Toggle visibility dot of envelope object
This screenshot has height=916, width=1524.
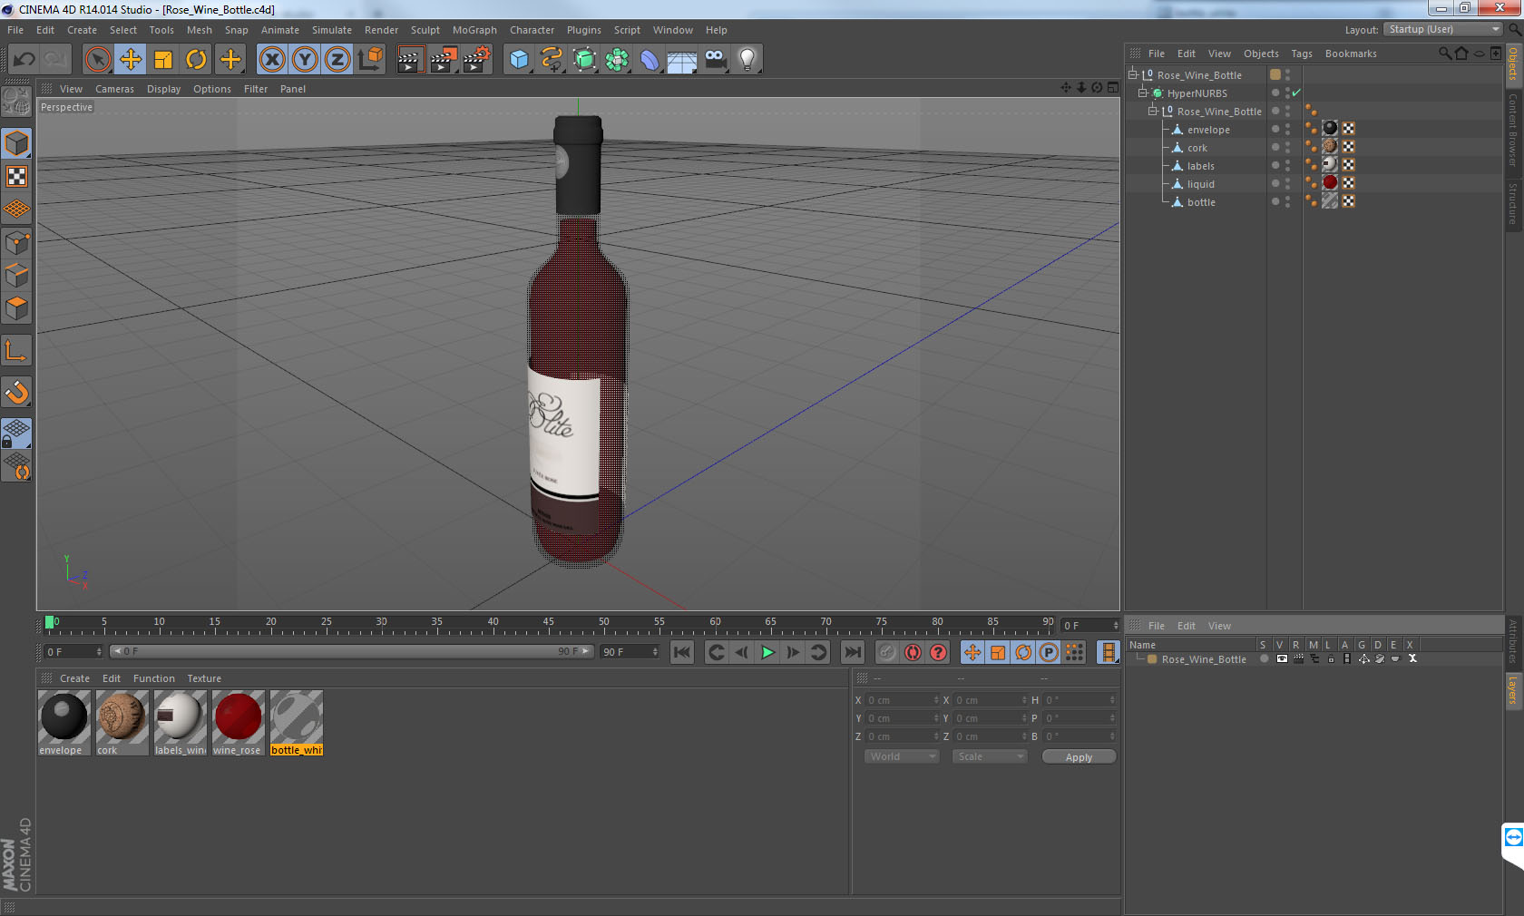(x=1275, y=129)
